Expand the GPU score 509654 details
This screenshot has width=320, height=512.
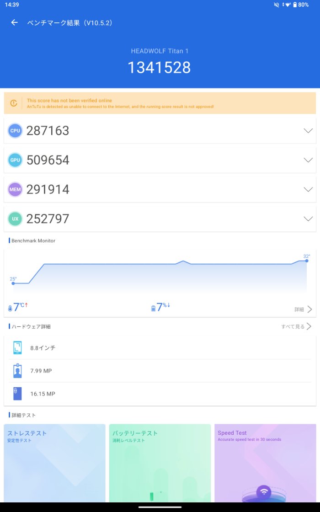(308, 160)
